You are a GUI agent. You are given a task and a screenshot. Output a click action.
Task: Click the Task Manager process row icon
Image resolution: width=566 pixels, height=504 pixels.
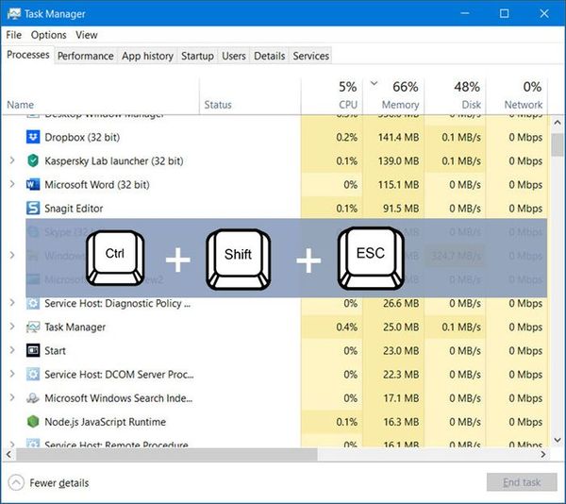click(34, 328)
